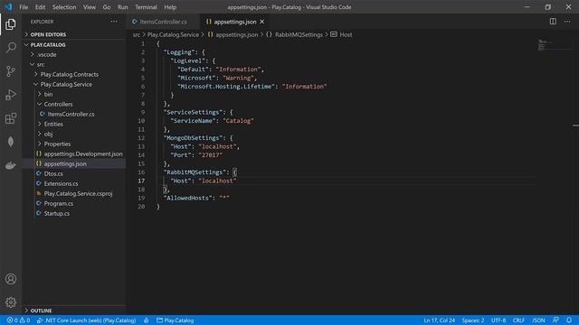Collapse the Play.Catalog.Service folder
This screenshot has width=579, height=325.
coord(74,84)
